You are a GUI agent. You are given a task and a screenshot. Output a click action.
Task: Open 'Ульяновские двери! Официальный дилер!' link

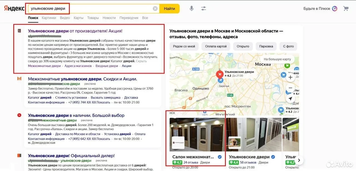coord(71,156)
